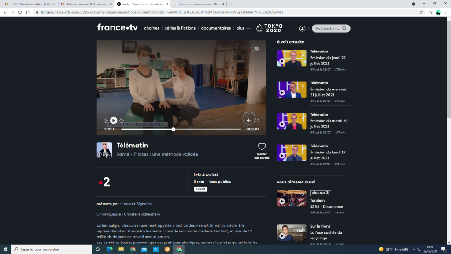
Task: Open the tab search dropdown arrow
Action: tap(413, 4)
